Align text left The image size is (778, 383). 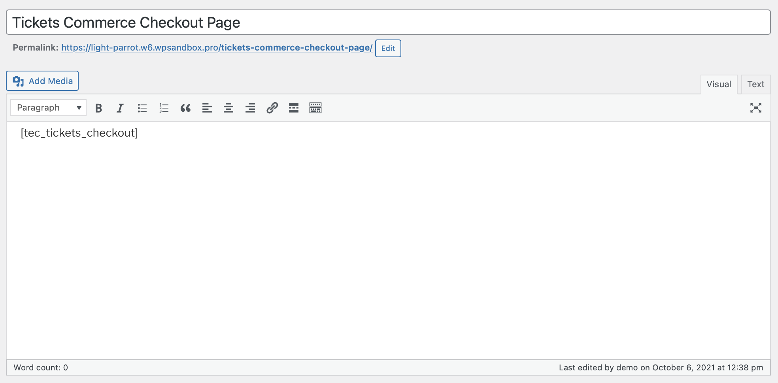click(207, 108)
